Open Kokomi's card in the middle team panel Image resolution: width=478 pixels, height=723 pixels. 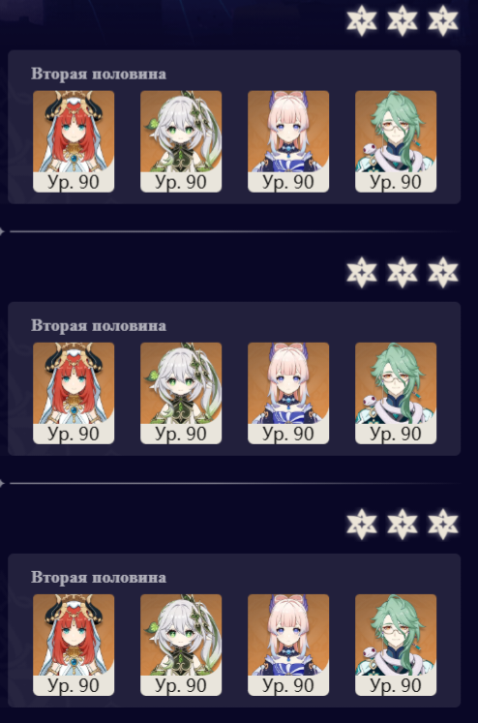288,393
